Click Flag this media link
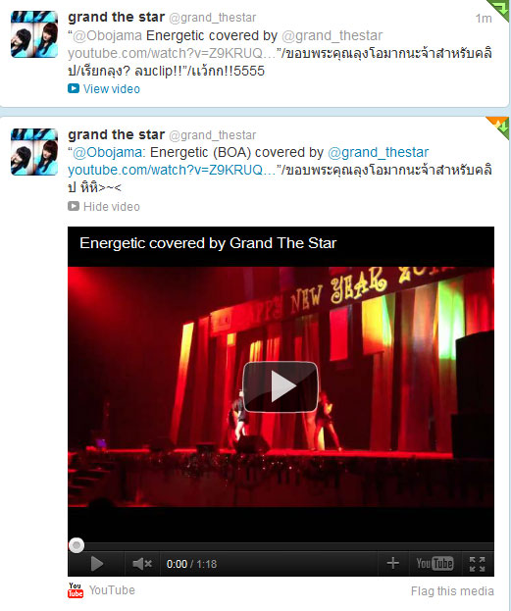The image size is (511, 611). coord(452,591)
